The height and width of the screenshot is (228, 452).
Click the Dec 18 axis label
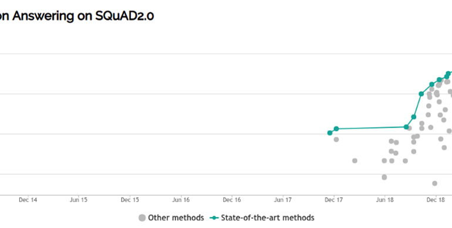coord(436,200)
